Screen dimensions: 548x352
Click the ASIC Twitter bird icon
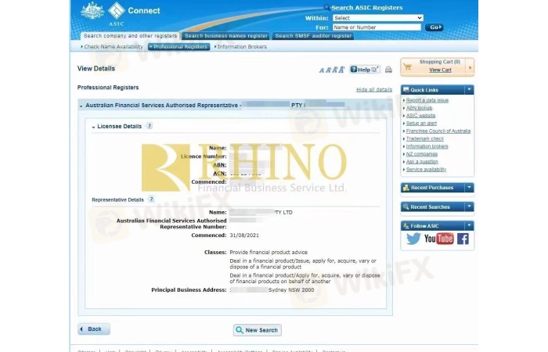click(x=413, y=239)
